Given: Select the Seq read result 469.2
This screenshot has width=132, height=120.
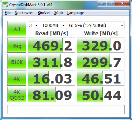Looking at the screenshot, I should pyautogui.click(x=51, y=45).
